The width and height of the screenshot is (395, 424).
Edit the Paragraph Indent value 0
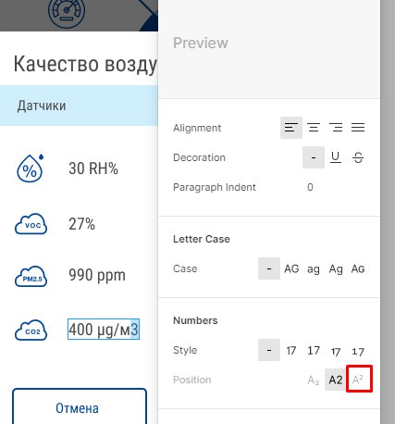pos(310,187)
